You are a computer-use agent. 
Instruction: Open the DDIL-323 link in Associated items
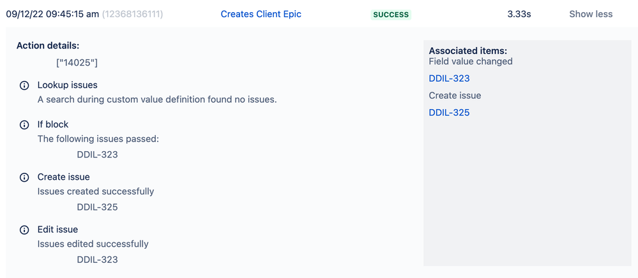(x=449, y=78)
